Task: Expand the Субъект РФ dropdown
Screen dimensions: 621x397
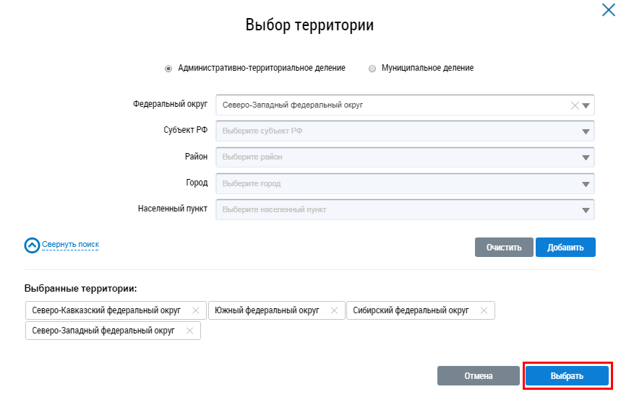Action: pyautogui.click(x=586, y=131)
